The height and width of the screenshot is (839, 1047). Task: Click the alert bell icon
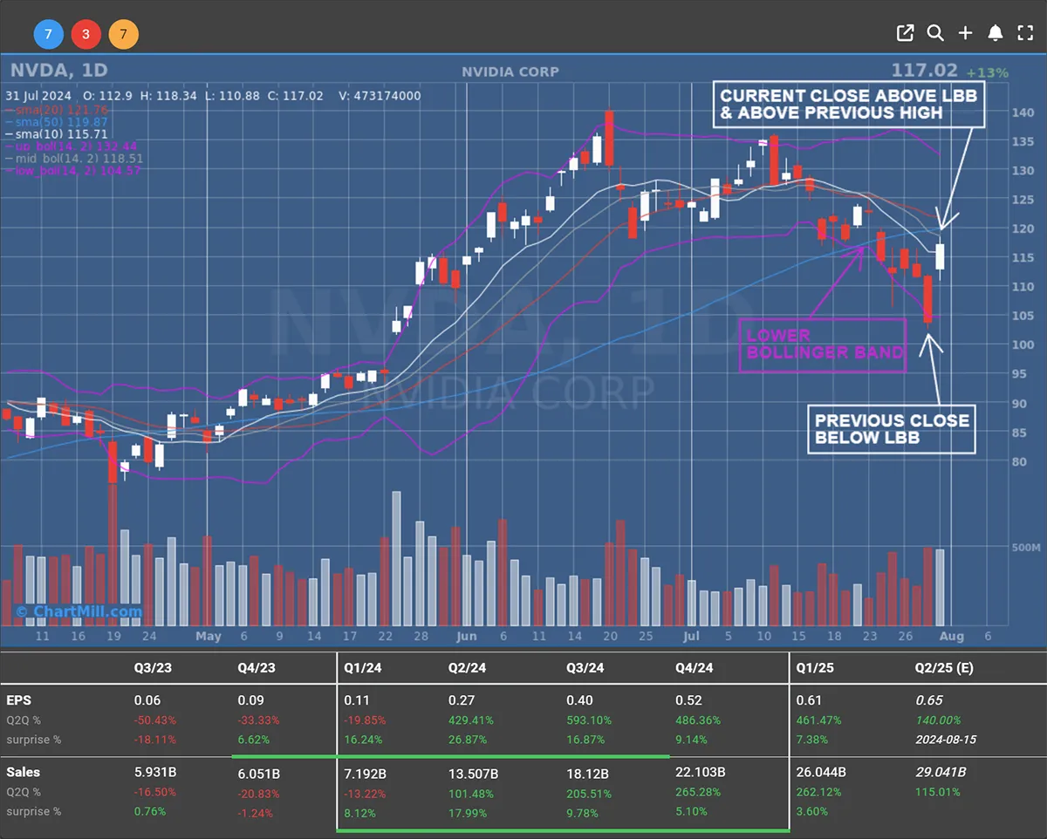point(995,33)
